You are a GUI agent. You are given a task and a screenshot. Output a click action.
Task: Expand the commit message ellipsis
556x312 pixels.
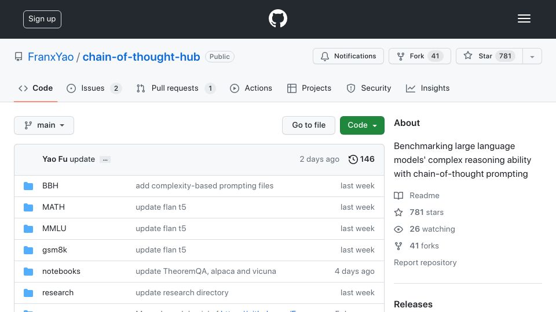pos(105,159)
